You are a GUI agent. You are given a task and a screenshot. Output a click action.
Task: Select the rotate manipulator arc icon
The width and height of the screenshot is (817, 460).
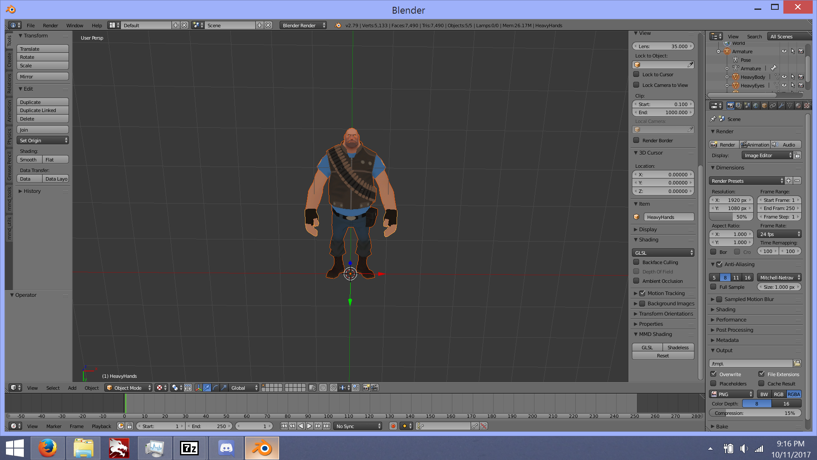click(215, 388)
